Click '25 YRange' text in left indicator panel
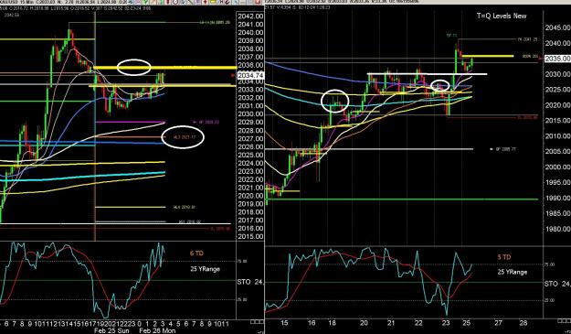 click(x=205, y=269)
